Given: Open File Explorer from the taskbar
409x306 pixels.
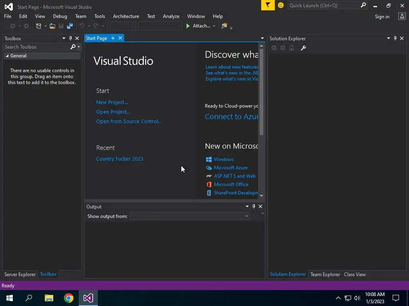Looking at the screenshot, I should tap(49, 298).
